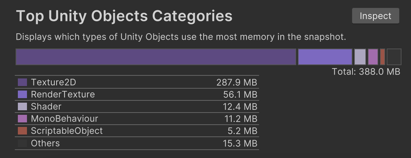411x158 pixels.
Task: Click the ScriptableObject segment in bar
Action: pyautogui.click(x=383, y=57)
